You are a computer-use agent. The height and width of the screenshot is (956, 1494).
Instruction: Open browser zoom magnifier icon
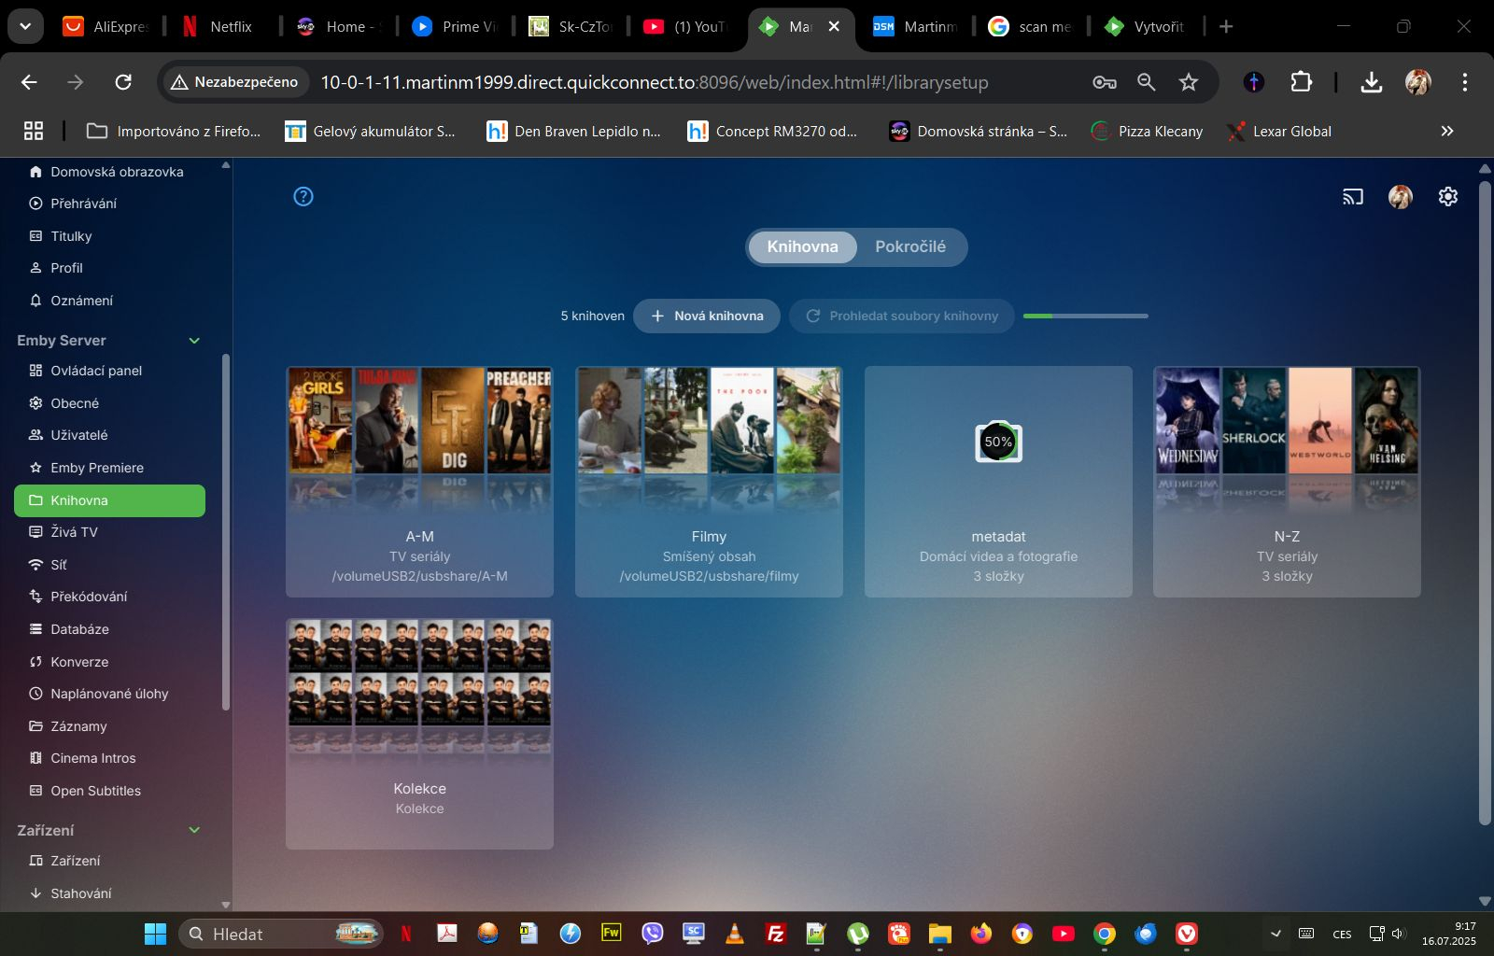coord(1147,82)
